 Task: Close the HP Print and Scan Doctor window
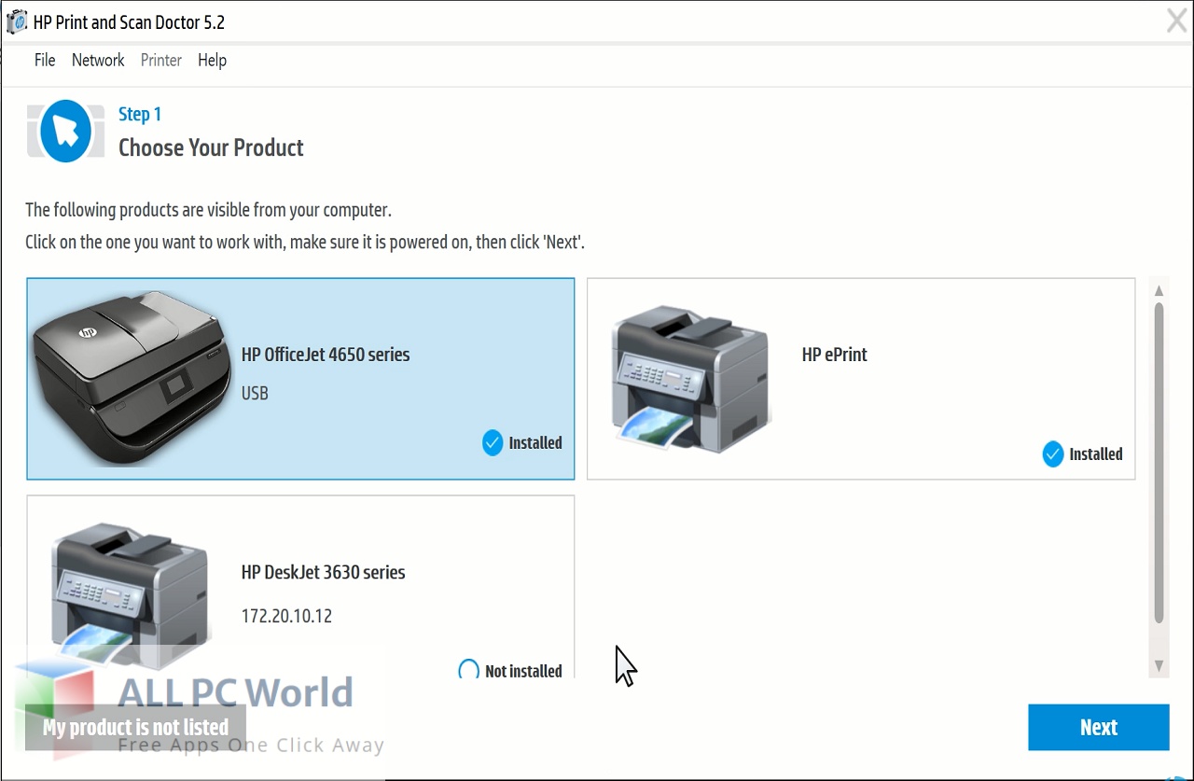tap(1177, 21)
